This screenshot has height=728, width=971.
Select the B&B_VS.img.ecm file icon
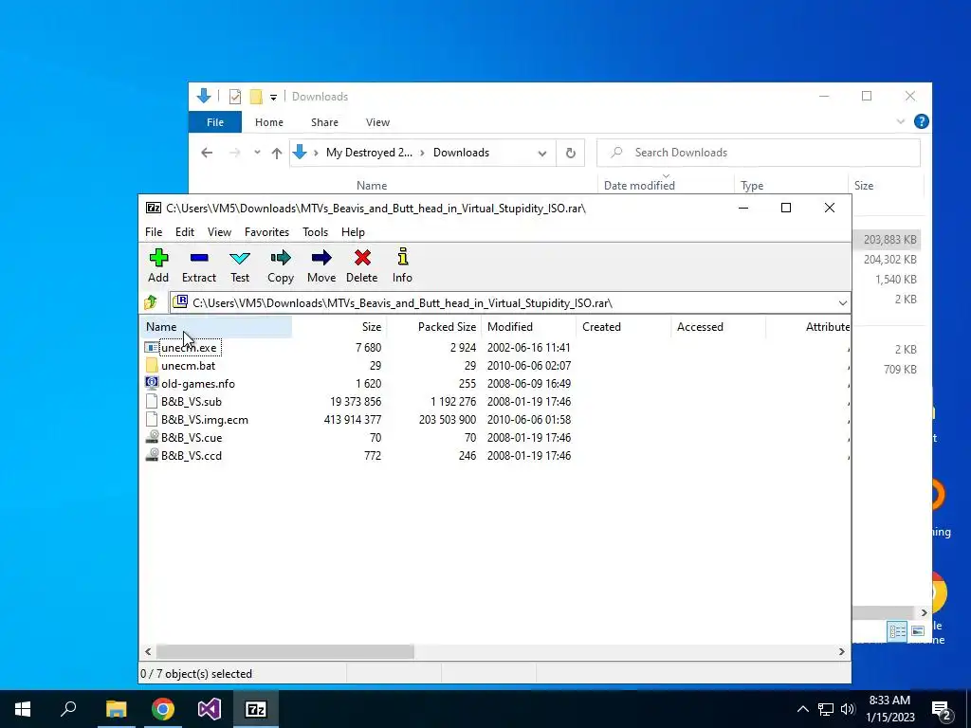(x=152, y=419)
